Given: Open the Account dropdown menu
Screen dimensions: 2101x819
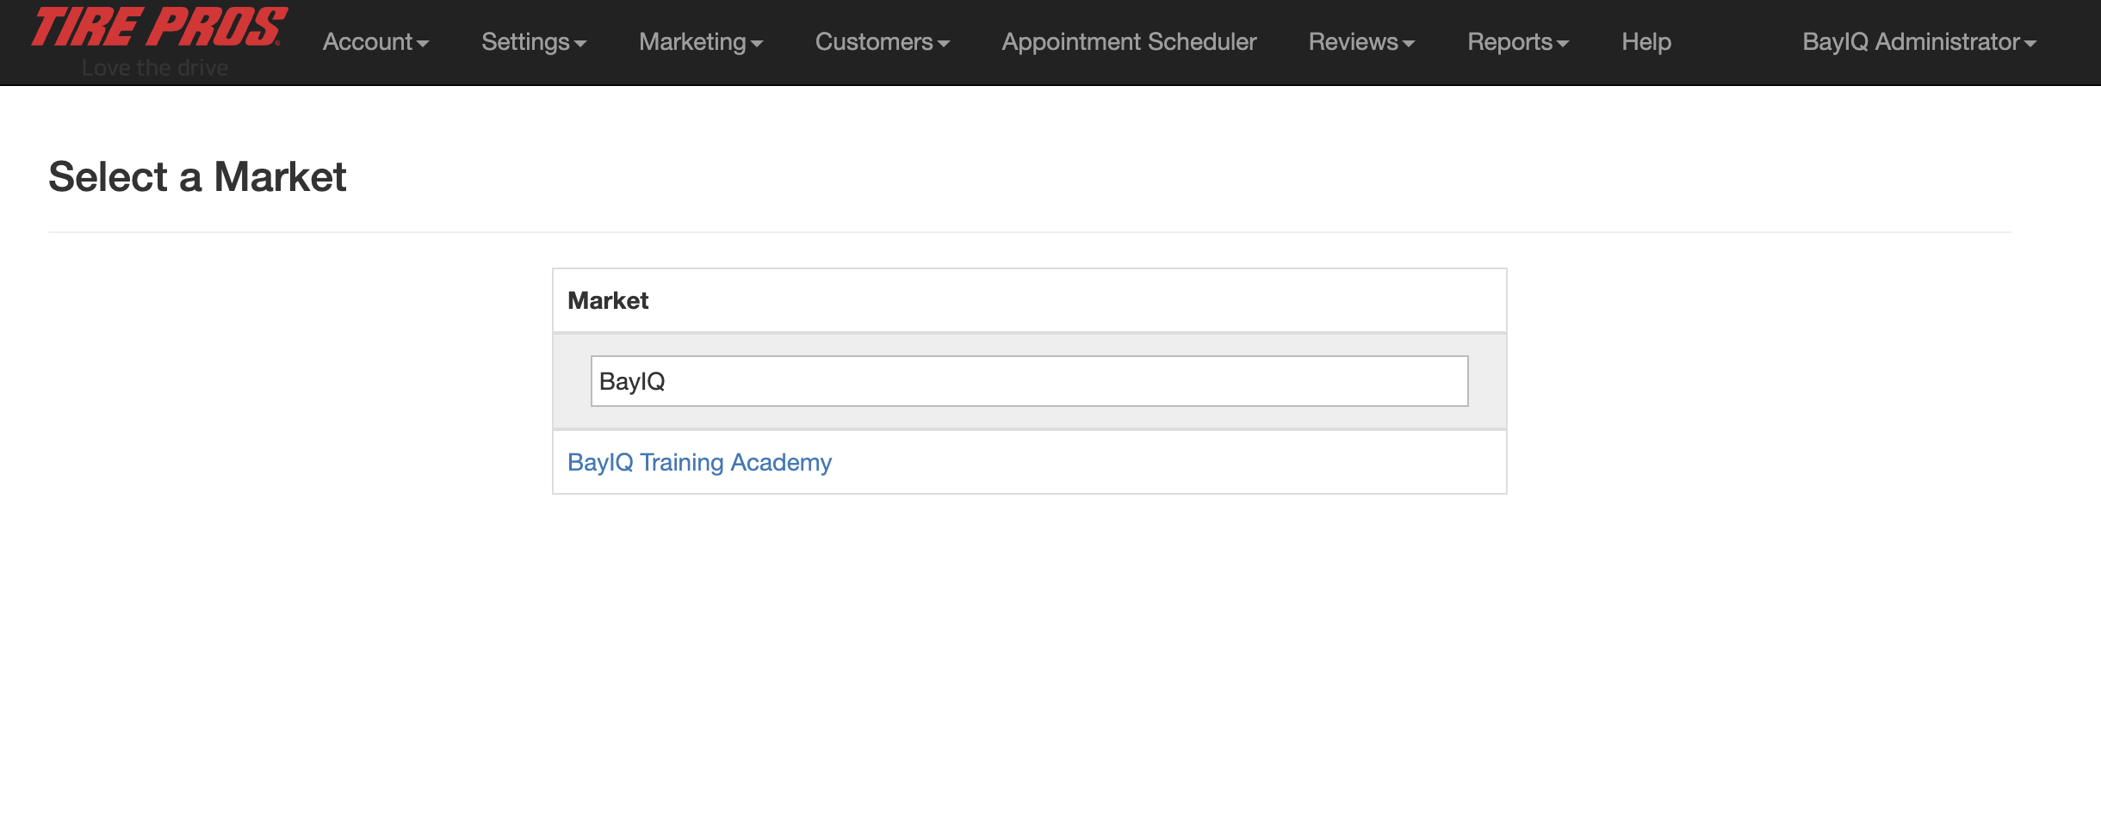Looking at the screenshot, I should (x=375, y=41).
